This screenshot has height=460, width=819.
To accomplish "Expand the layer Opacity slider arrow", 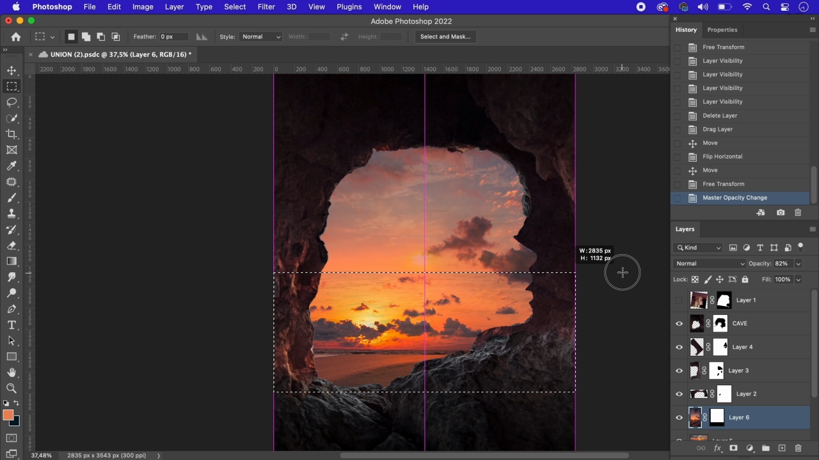I will pos(798,264).
